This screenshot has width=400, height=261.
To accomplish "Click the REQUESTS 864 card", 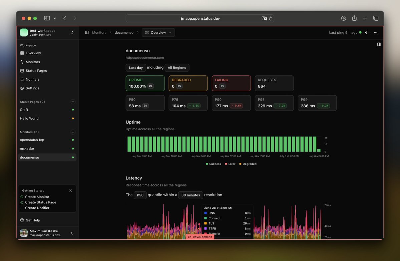I will click(x=274, y=83).
